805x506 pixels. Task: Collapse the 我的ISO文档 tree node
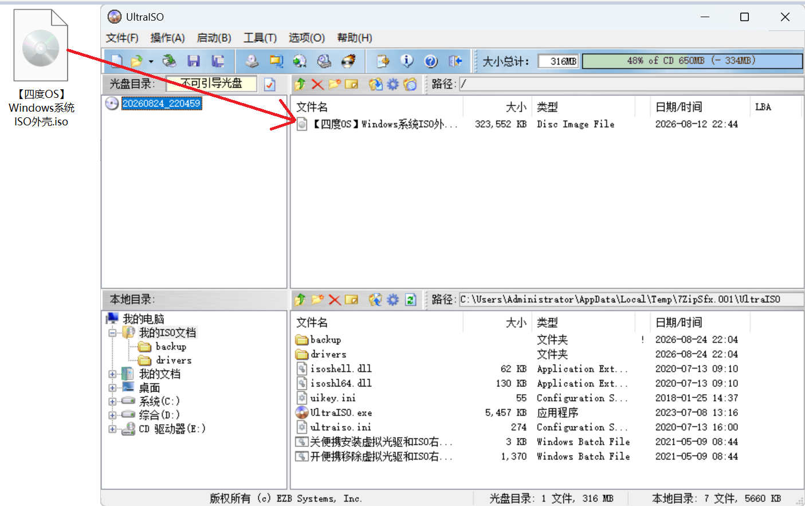pyautogui.click(x=112, y=333)
